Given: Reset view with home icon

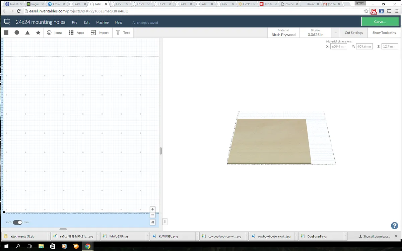Looking at the screenshot, I should pyautogui.click(x=153, y=222).
